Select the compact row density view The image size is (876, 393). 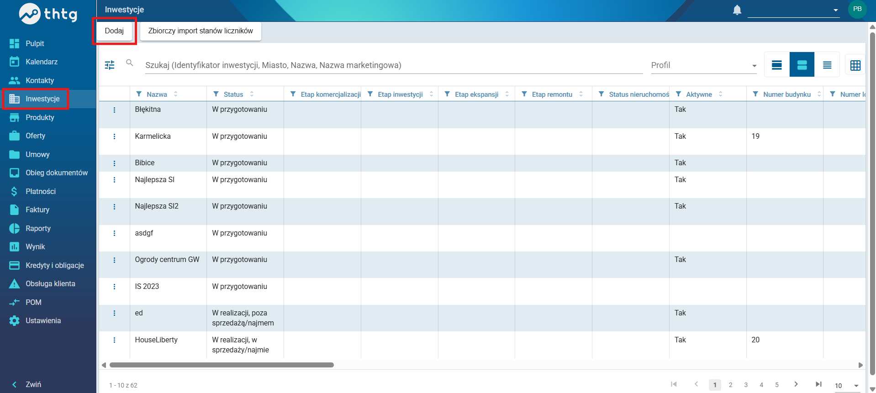(x=827, y=65)
